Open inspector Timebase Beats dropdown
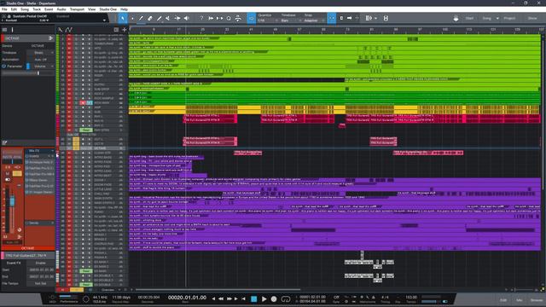 41,53
